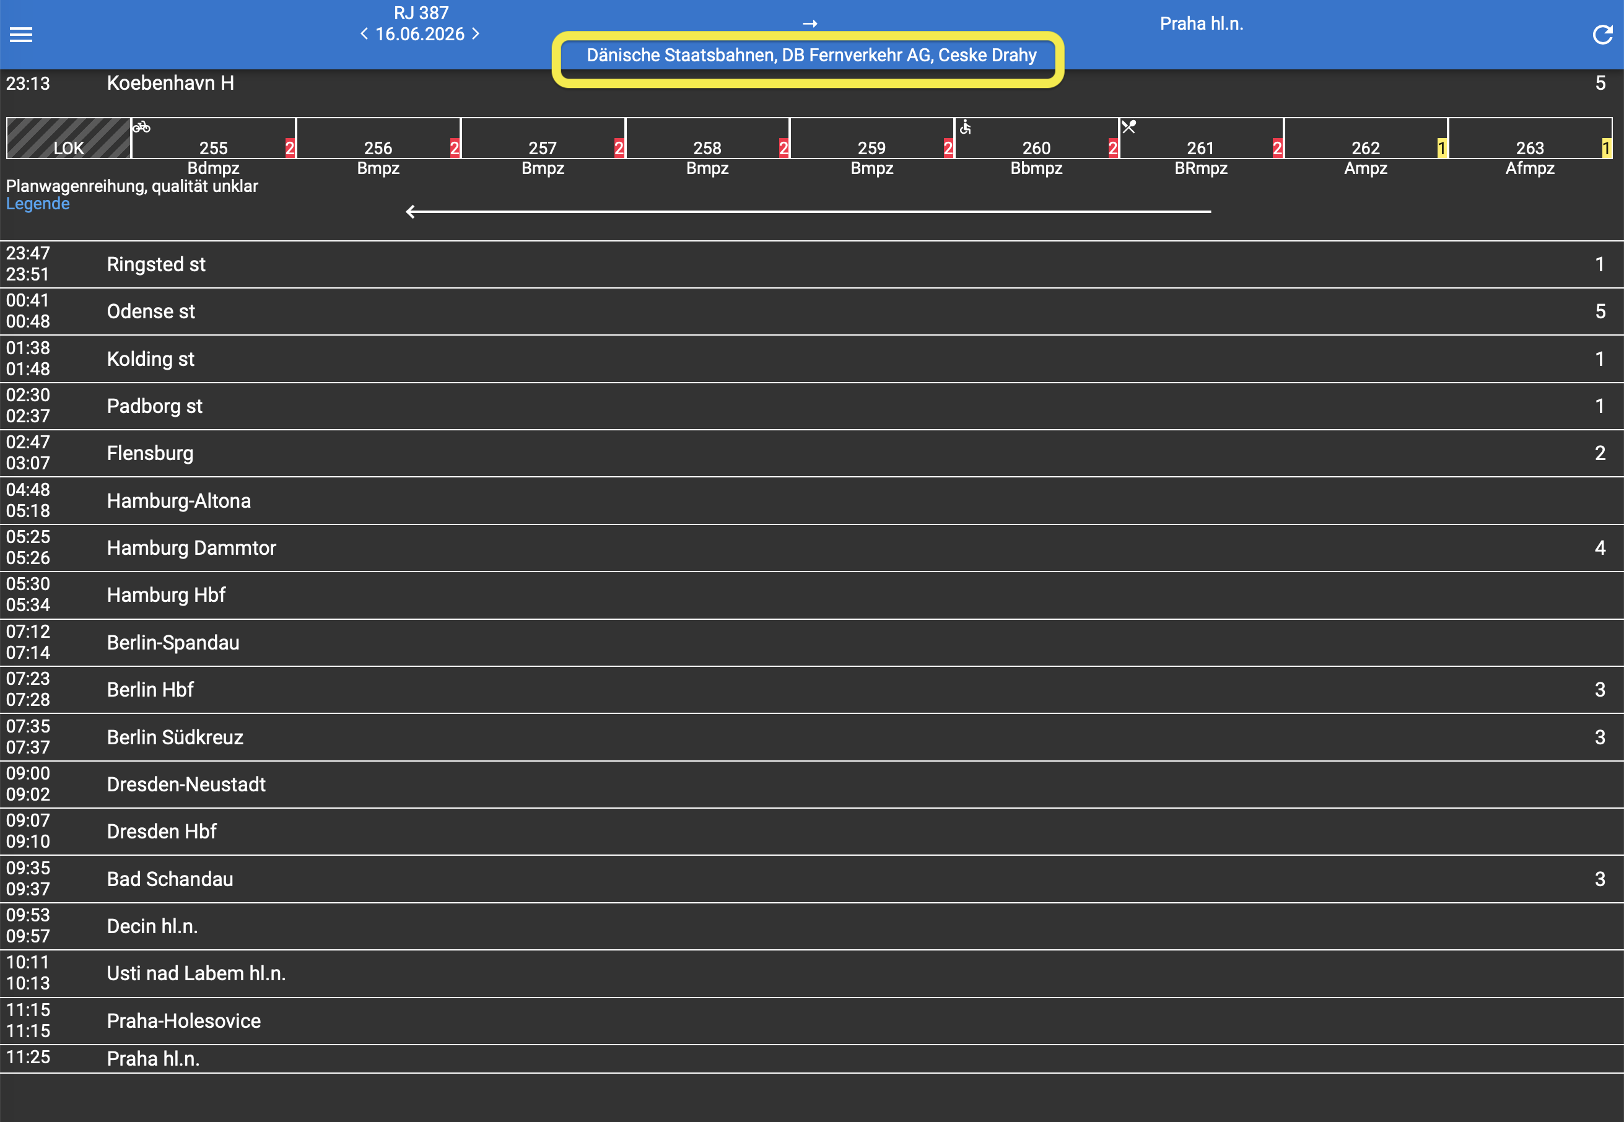
Task: Click yellow first-class marker on coach 262
Action: coord(1441,149)
